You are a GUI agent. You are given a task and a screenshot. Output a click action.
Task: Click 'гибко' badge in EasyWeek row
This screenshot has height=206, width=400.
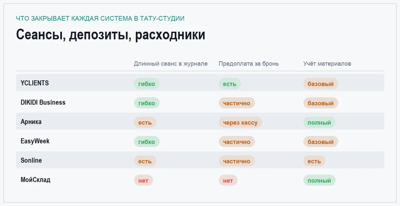tap(147, 142)
